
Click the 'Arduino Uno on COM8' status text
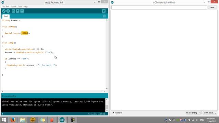(96, 114)
